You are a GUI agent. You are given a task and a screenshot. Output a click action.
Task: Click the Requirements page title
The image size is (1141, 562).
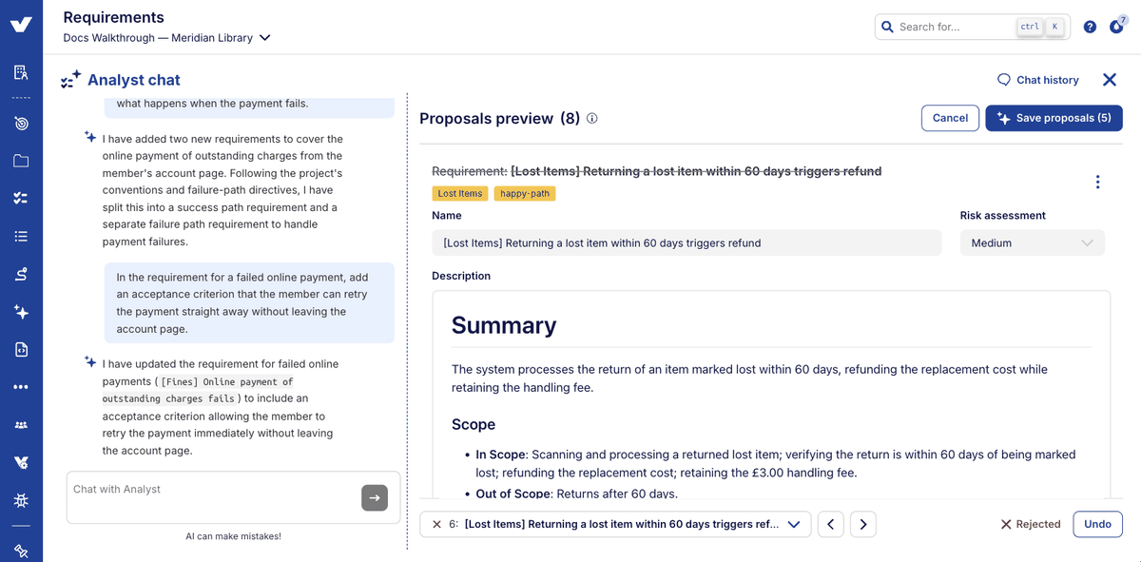tap(113, 17)
